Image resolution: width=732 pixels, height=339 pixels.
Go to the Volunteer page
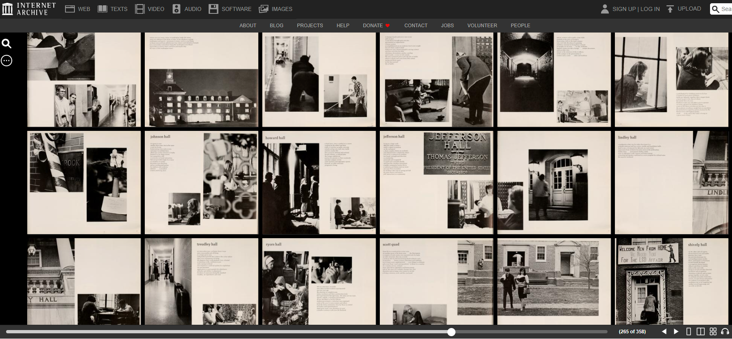point(482,25)
